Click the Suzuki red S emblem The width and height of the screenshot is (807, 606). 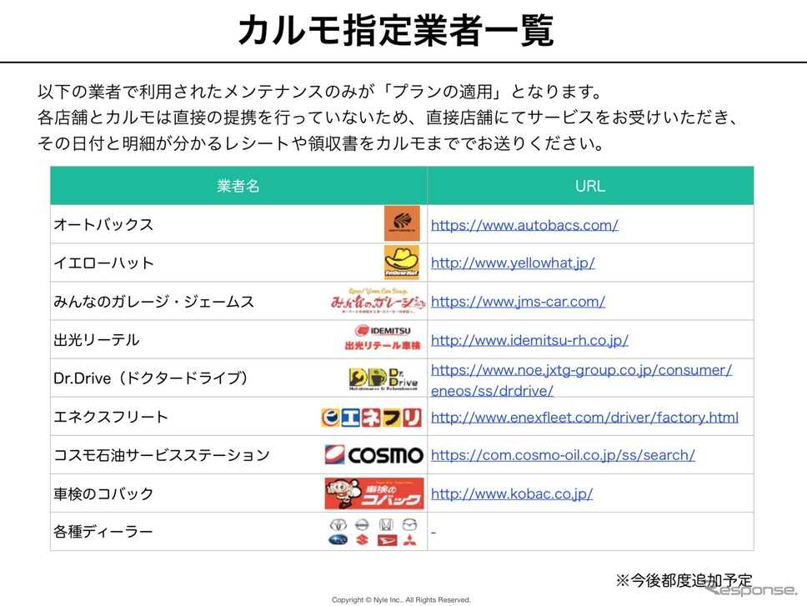(x=363, y=539)
